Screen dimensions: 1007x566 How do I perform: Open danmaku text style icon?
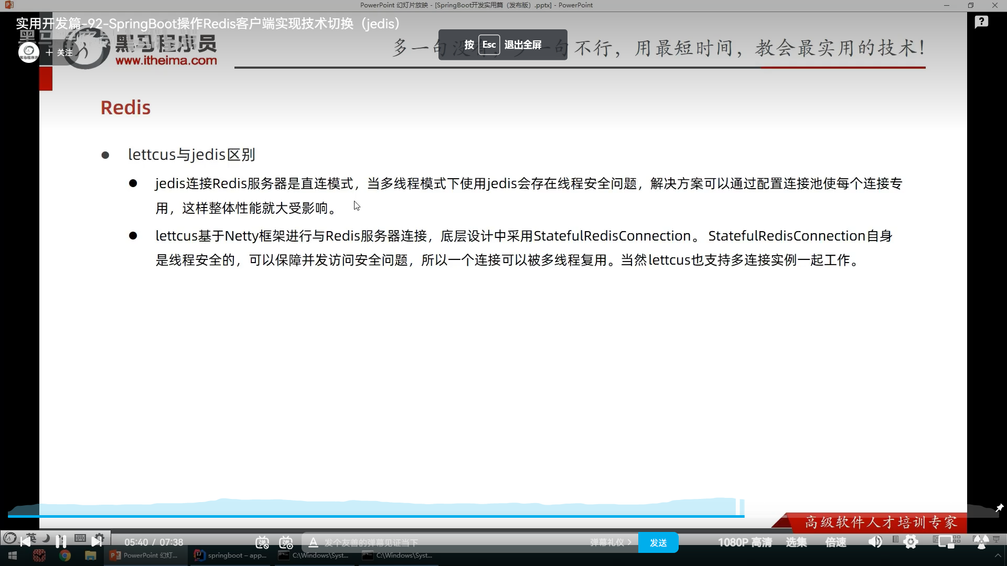tap(313, 542)
